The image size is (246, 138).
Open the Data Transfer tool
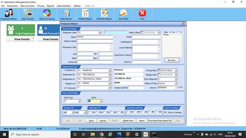click(x=28, y=15)
